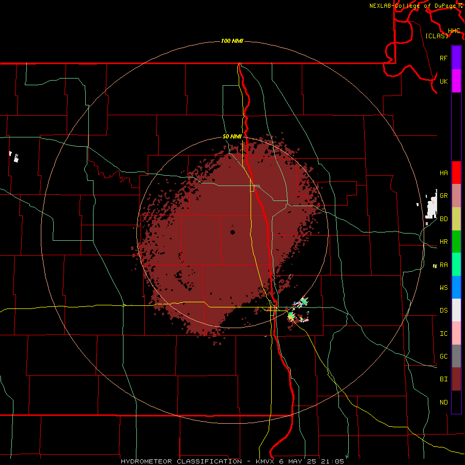Screen dimensions: 465x465
Task: Click the GC legend label
Action: (x=443, y=357)
